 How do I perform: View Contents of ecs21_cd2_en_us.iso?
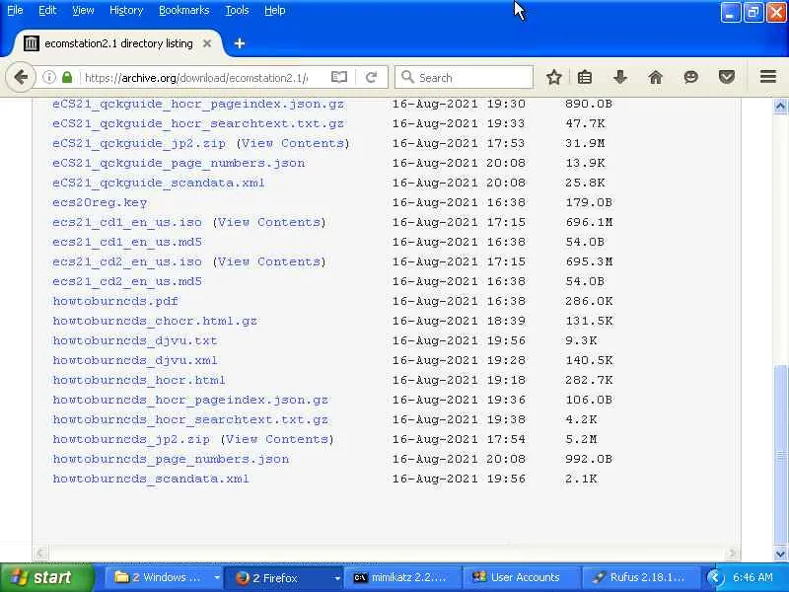point(268,261)
